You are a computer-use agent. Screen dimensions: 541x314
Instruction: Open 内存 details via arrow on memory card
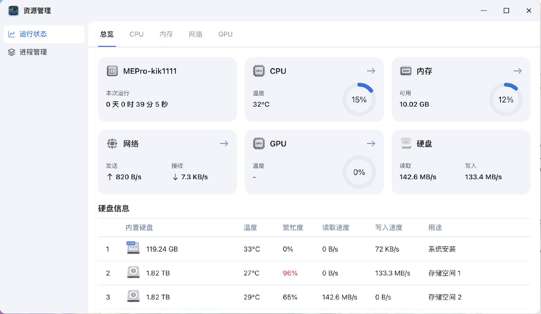point(517,71)
